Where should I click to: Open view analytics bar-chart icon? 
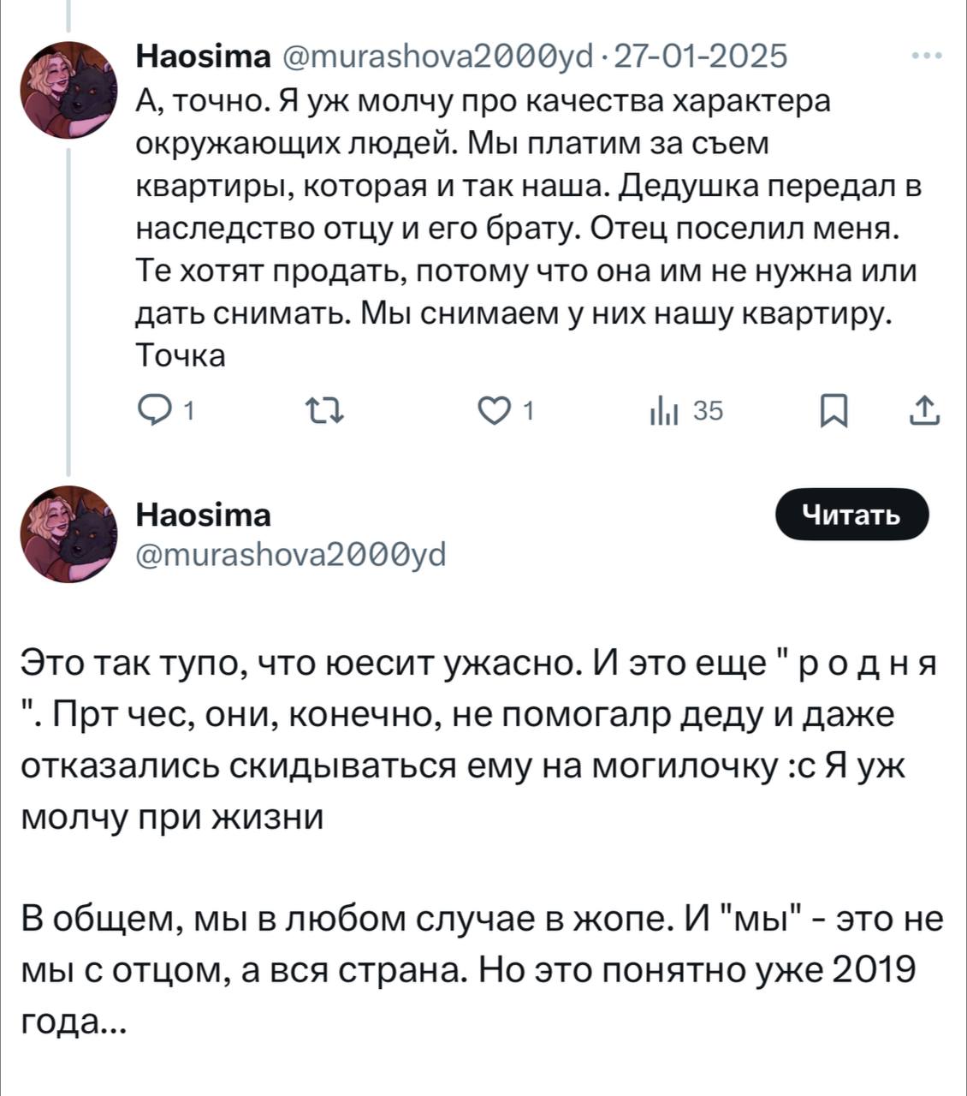click(x=663, y=413)
